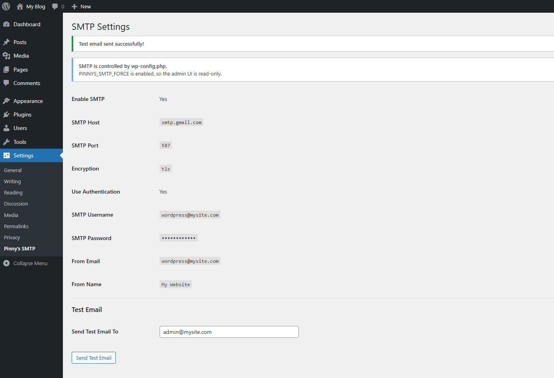Switch to General settings

coord(12,170)
